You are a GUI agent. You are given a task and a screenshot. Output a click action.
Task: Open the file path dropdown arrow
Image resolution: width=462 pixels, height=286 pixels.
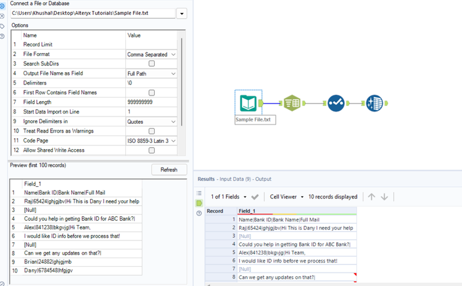pos(182,14)
